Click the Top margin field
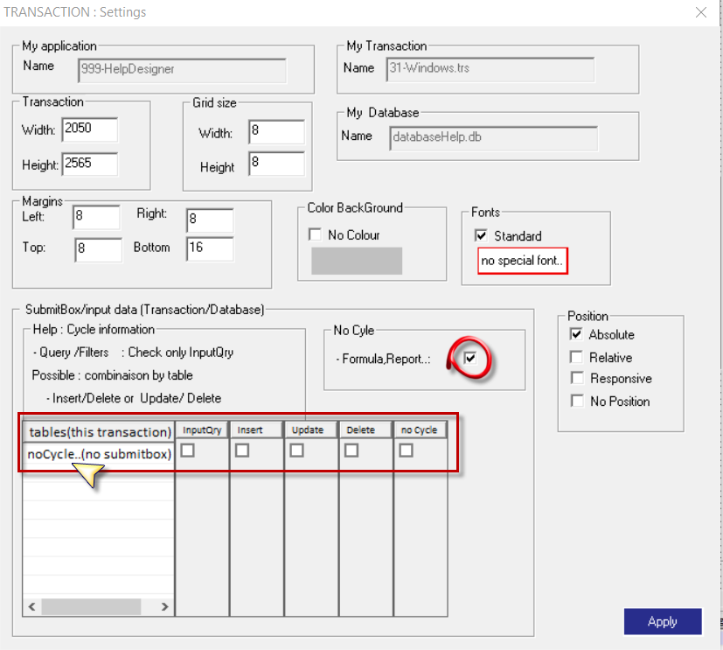 pos(99,250)
